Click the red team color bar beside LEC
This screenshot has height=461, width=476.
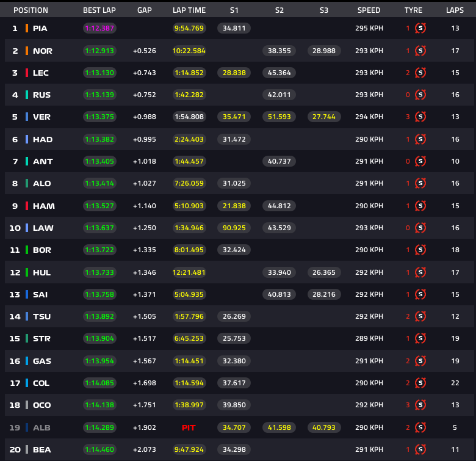point(27,73)
